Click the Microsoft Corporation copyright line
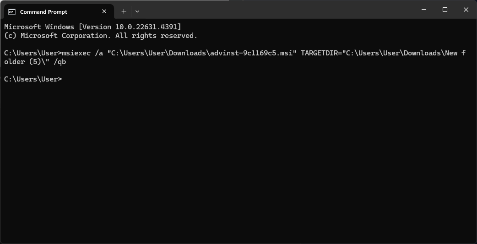The image size is (477, 244). click(x=101, y=36)
